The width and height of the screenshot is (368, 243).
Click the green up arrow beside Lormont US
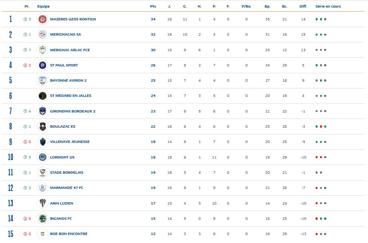[25, 157]
